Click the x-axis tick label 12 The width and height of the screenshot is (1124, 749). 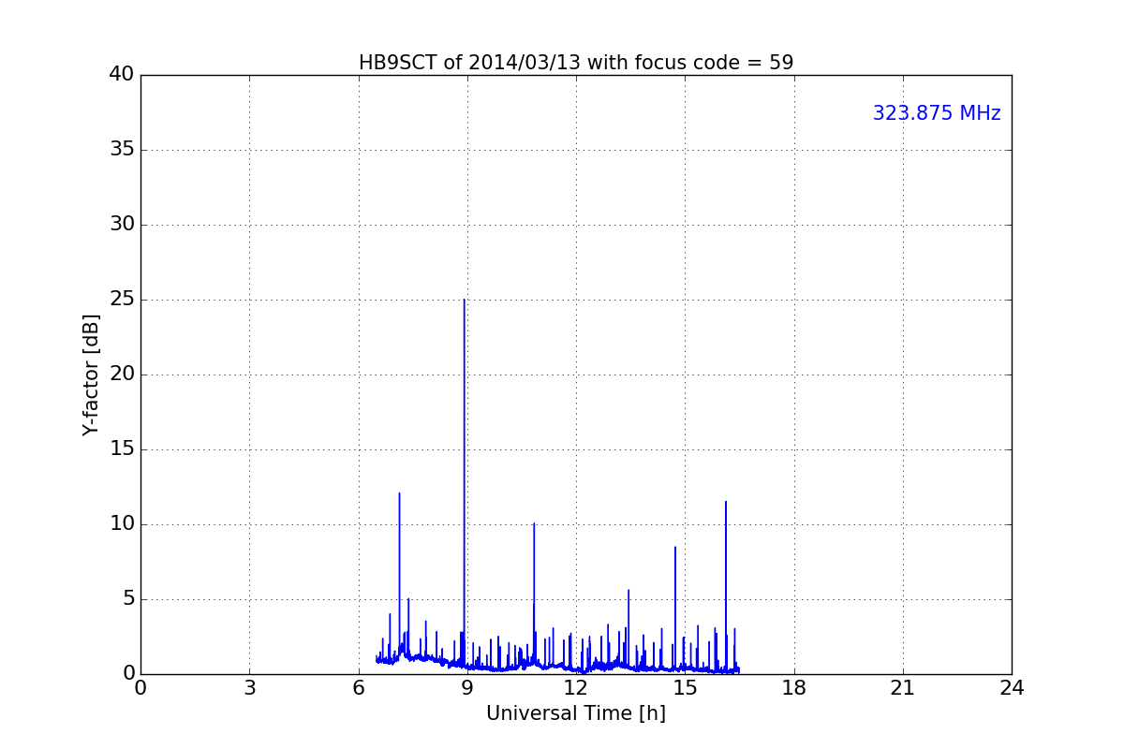coord(576,688)
